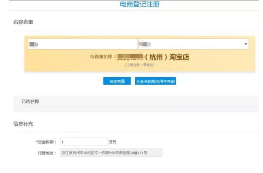Select the 名称查重 section heading

click(23, 21)
